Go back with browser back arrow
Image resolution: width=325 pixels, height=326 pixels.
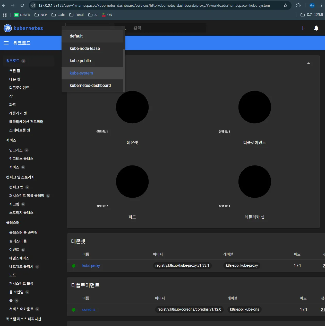[x=4, y=5]
